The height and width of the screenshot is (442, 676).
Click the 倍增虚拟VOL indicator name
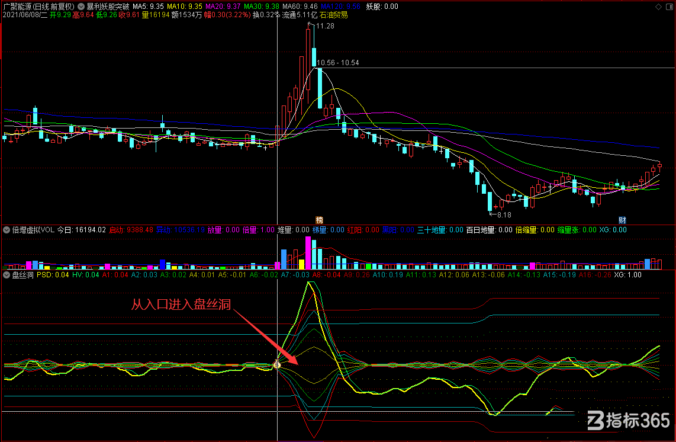(x=33, y=230)
